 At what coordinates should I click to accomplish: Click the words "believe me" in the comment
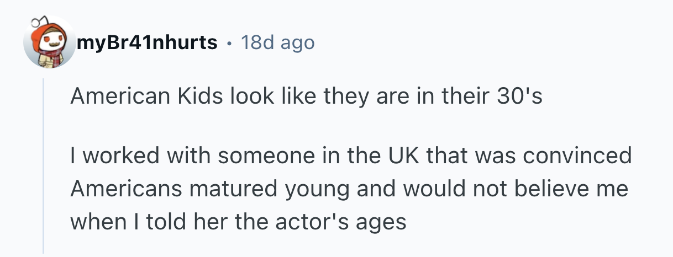[x=571, y=189]
